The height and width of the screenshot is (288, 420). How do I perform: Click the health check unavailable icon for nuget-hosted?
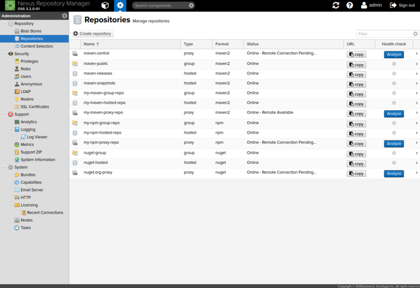click(394, 163)
